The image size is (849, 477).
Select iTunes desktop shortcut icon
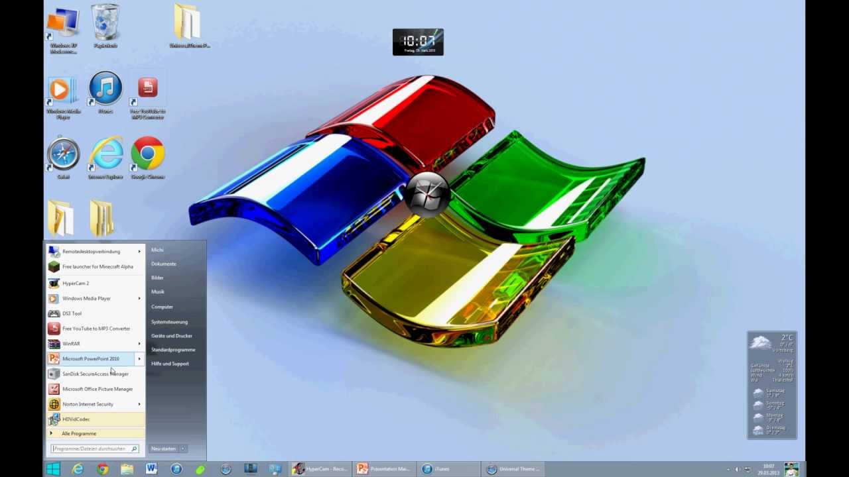(x=105, y=92)
